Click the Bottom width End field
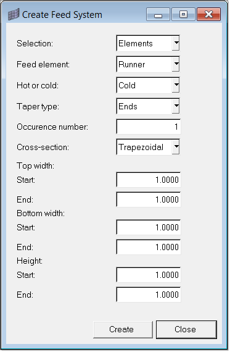The height and width of the screenshot is (352, 230). [148, 247]
